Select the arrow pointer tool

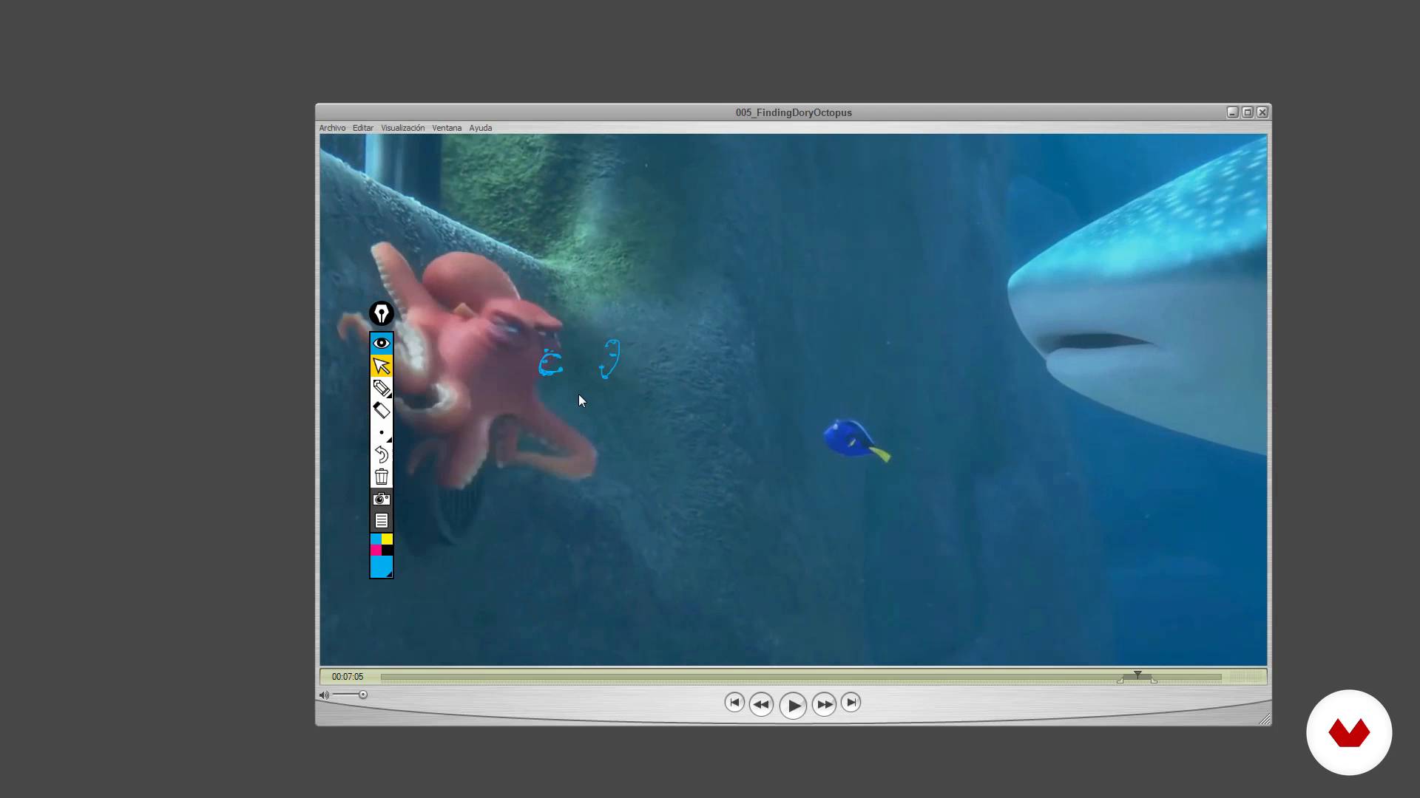pyautogui.click(x=382, y=366)
